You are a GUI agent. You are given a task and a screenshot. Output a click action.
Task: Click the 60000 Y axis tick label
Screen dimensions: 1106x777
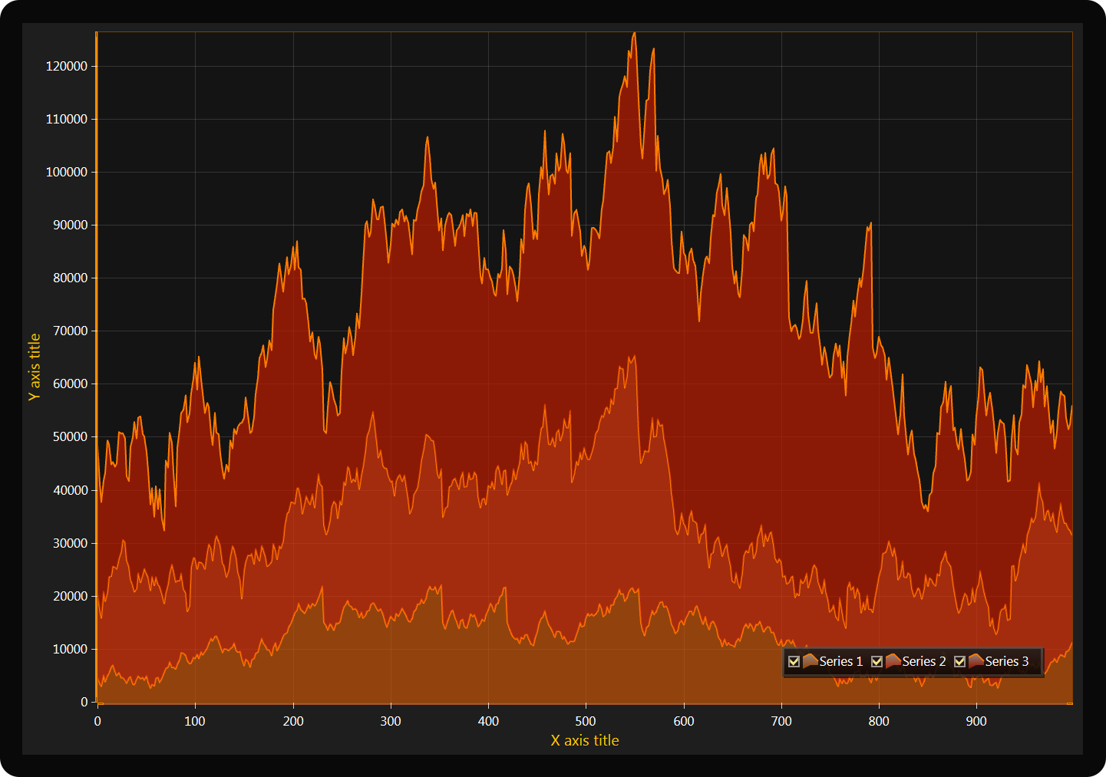click(70, 384)
